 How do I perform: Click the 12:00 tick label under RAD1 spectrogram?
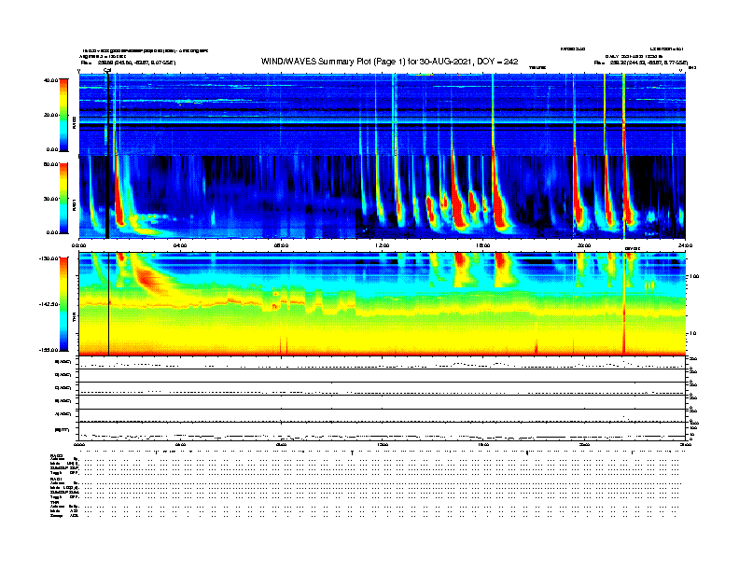[x=383, y=245]
